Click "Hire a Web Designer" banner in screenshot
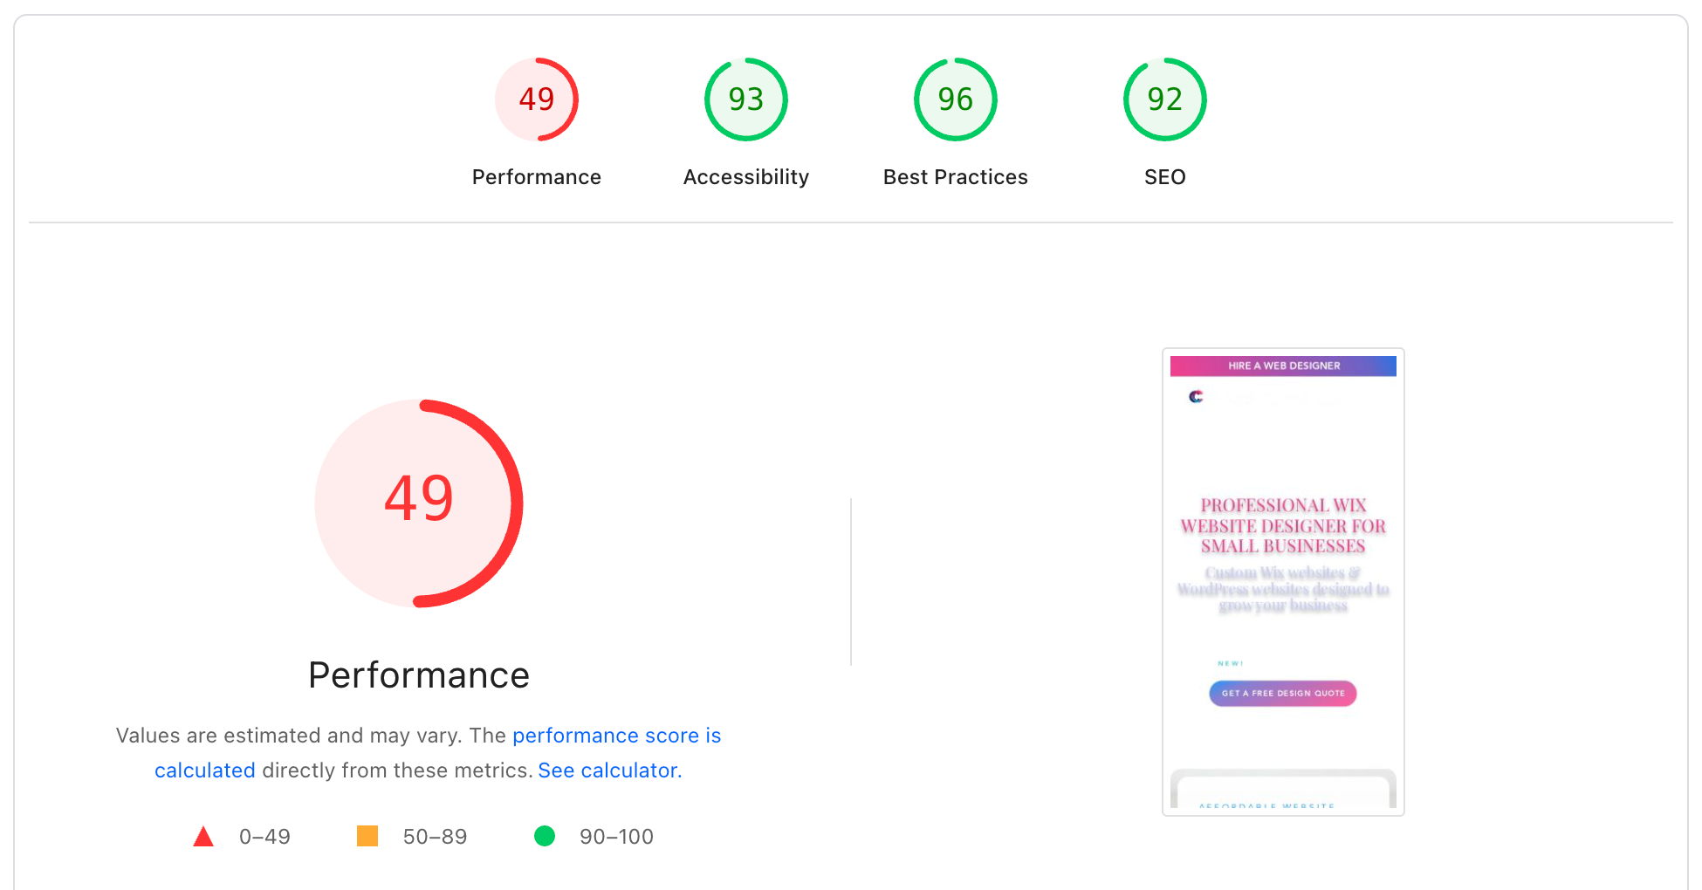1702x890 pixels. click(1283, 366)
